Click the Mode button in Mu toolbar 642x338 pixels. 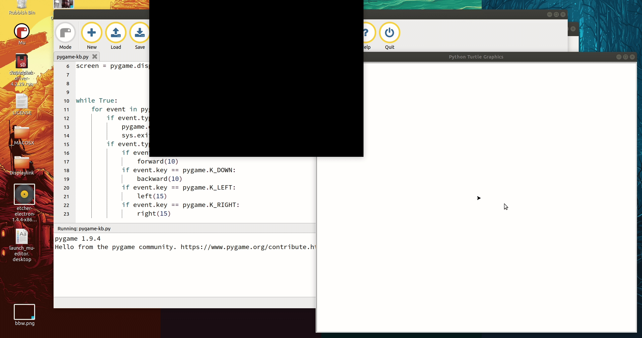coord(65,36)
